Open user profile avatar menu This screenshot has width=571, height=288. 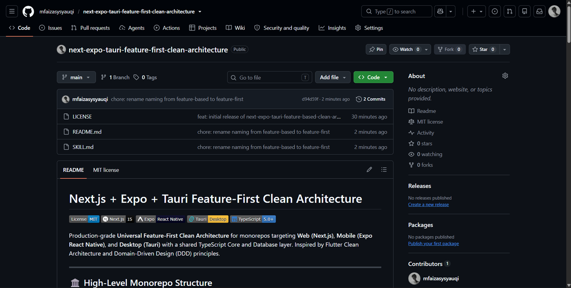(554, 12)
